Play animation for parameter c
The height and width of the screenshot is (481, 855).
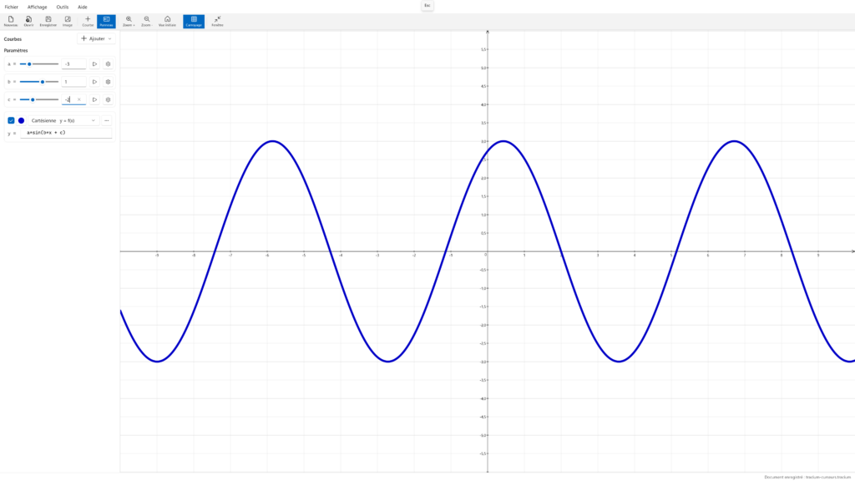[x=94, y=100]
